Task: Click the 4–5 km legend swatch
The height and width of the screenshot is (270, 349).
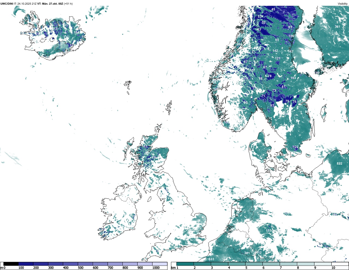Action: pyautogui.click(x=237, y=264)
